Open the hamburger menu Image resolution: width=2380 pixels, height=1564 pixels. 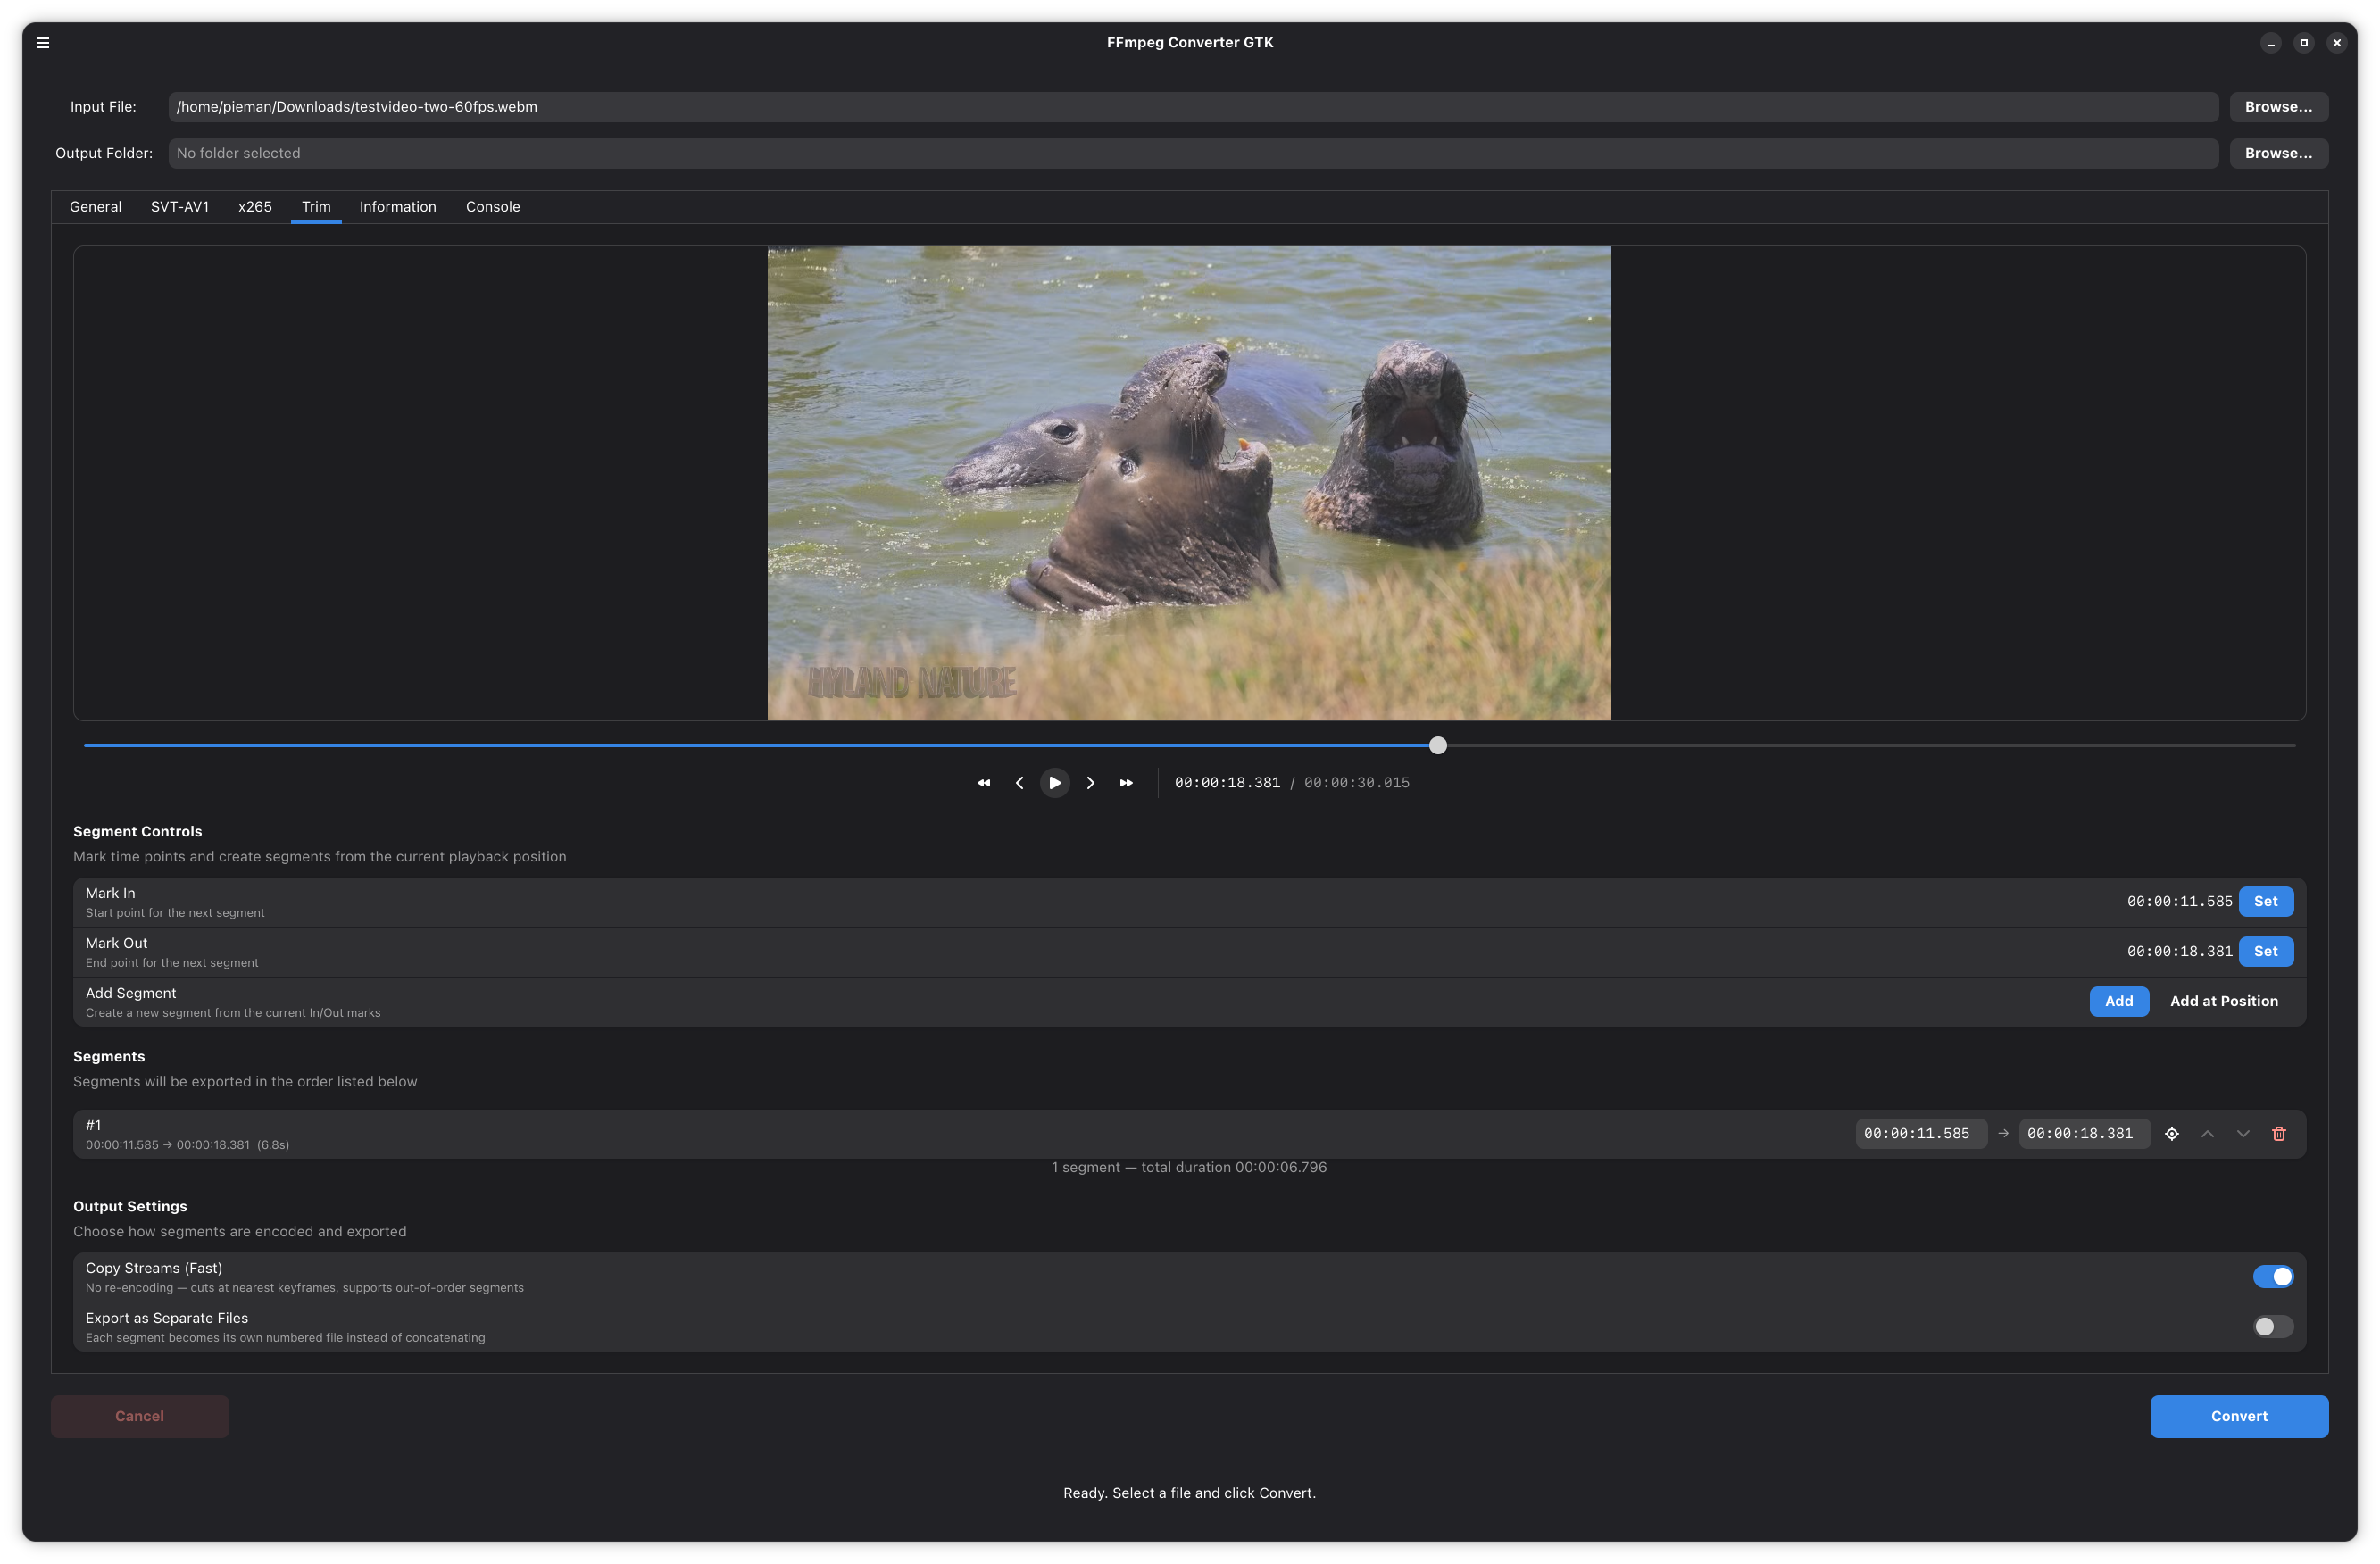click(x=43, y=43)
